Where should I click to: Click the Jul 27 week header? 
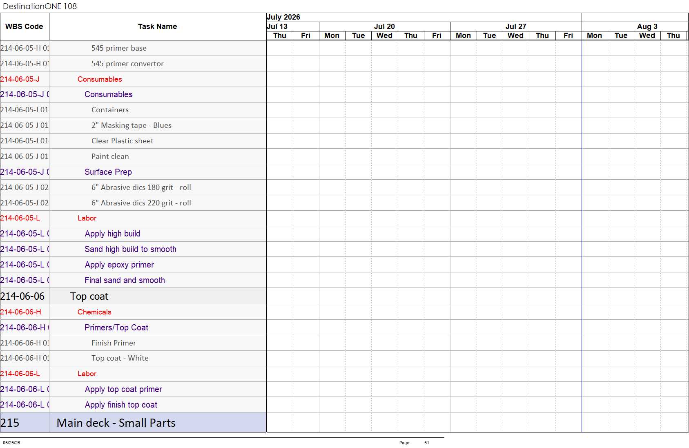pyautogui.click(x=516, y=27)
